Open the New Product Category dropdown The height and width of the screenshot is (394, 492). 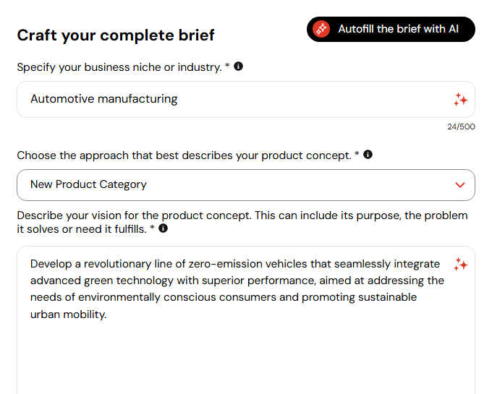(246, 185)
